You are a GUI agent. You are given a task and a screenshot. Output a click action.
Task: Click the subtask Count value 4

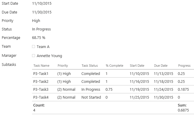click(34, 110)
